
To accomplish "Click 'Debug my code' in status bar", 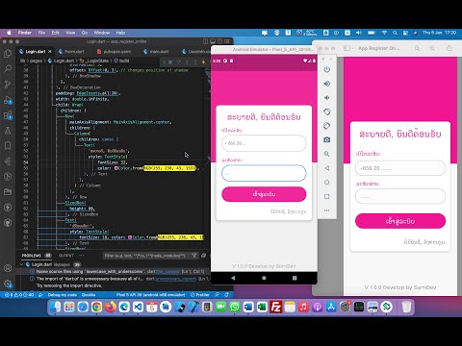I will point(63,295).
